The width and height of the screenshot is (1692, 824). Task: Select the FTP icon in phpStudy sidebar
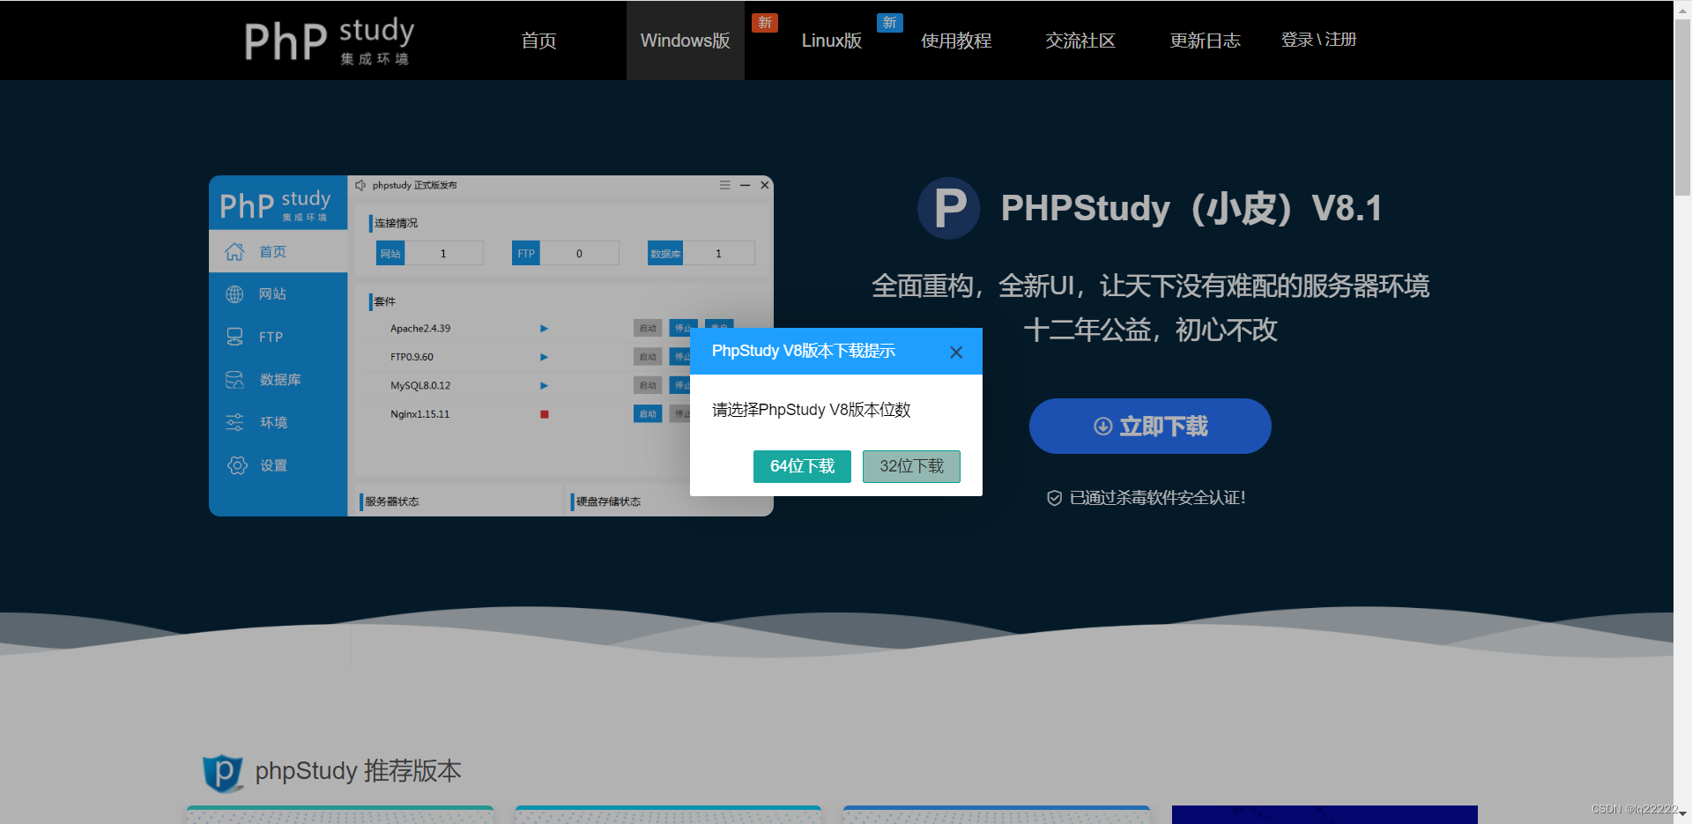coord(234,336)
